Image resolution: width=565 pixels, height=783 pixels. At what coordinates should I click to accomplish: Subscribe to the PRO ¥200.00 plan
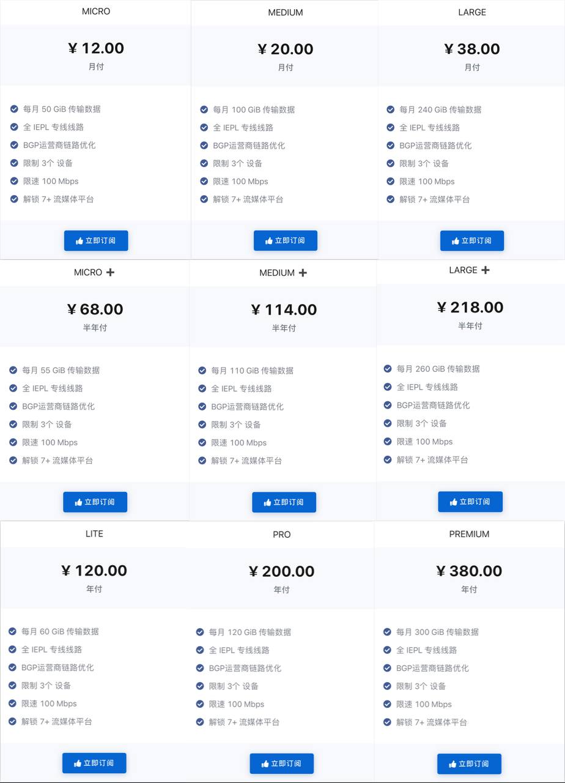pyautogui.click(x=281, y=763)
